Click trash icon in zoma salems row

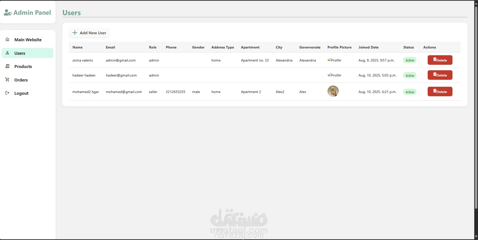pos(435,60)
